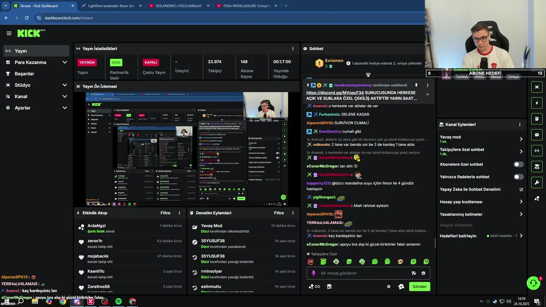The image size is (546, 307).
Task: Open Yapay Zeka ile Sohbet Denetimi external link
Action: click(x=521, y=189)
